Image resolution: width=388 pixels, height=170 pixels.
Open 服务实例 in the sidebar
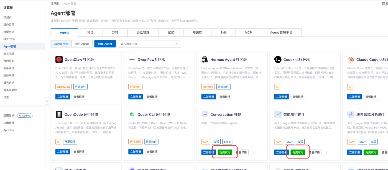coord(9,68)
